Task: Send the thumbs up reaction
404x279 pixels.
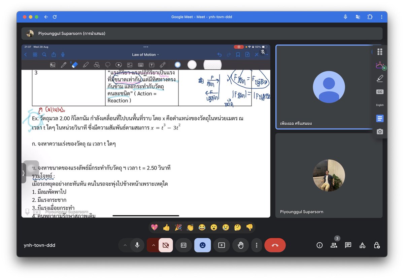Action: click(166, 228)
